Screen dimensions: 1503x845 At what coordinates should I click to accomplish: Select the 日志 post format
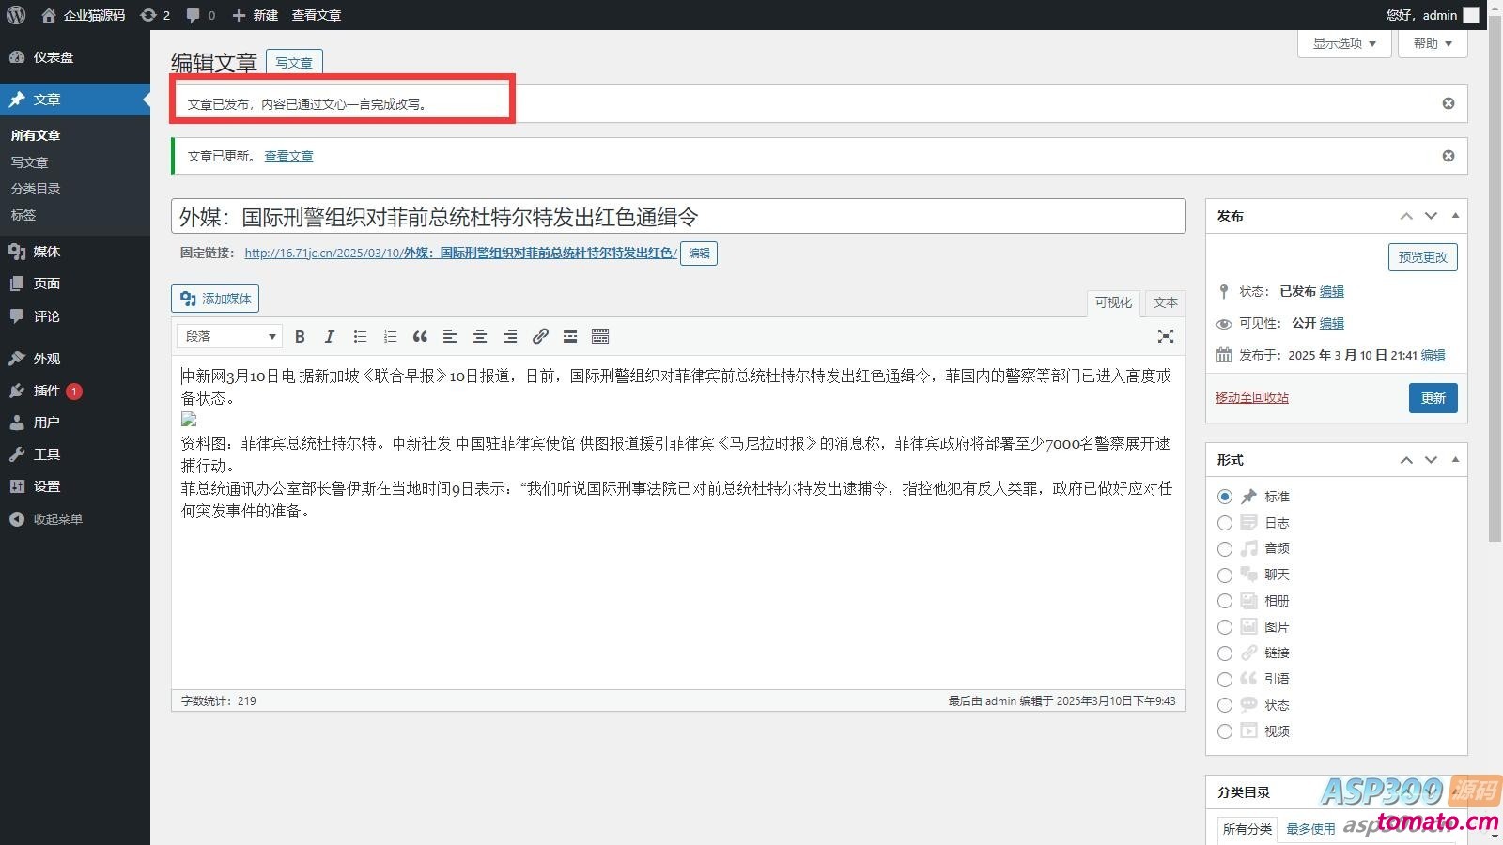click(x=1225, y=523)
